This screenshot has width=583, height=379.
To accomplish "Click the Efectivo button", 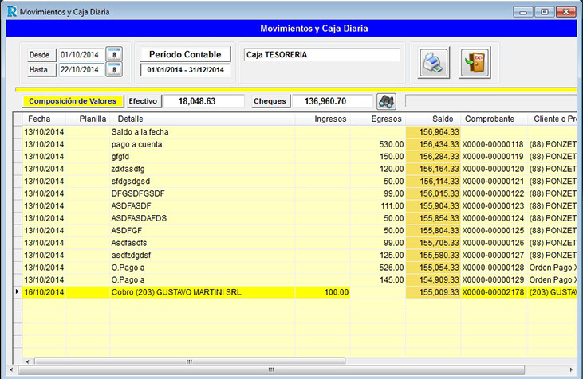I will point(143,101).
